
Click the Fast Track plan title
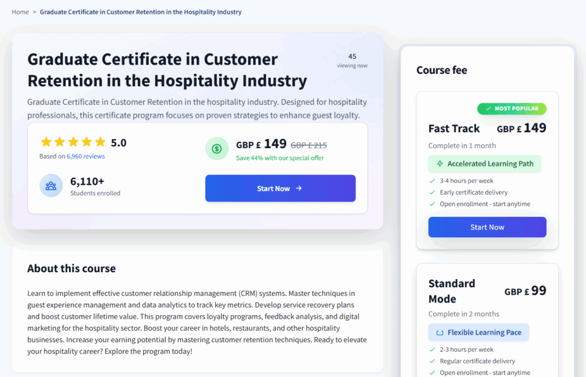pyautogui.click(x=454, y=129)
